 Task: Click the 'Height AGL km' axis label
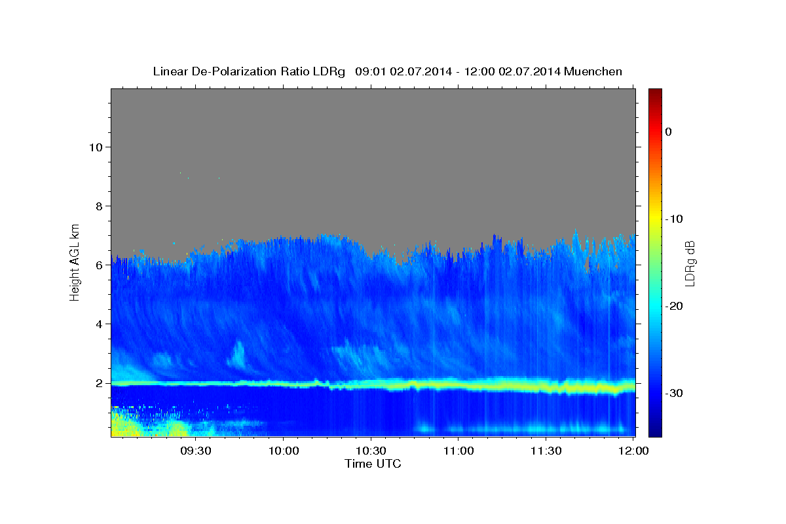pyautogui.click(x=75, y=261)
